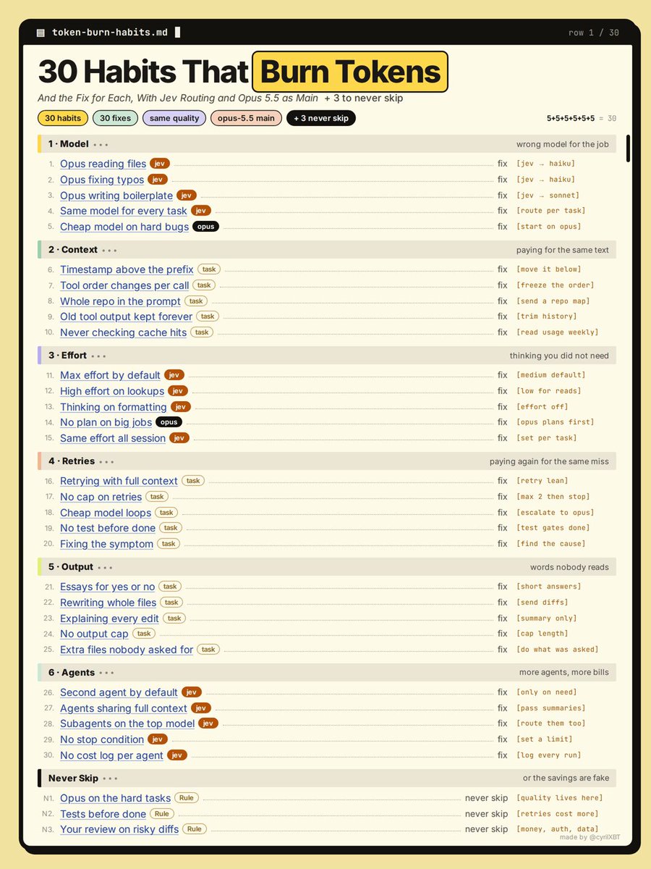Click the "5 · Output" section header
Image resolution: width=651 pixels, height=869 pixels.
pos(327,567)
